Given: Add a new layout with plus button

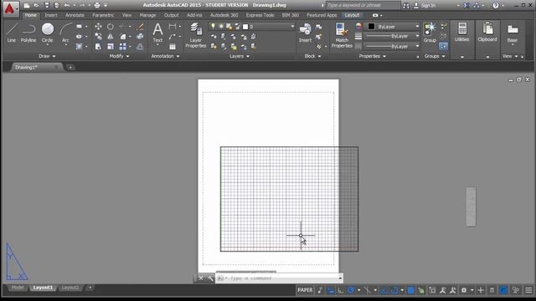Looking at the screenshot, I should coord(90,288).
